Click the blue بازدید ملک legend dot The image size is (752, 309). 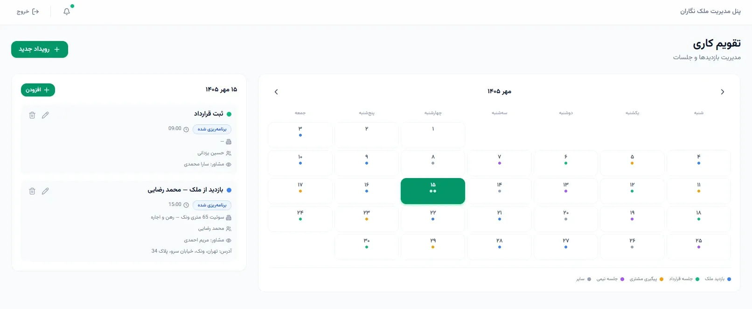coord(729,279)
